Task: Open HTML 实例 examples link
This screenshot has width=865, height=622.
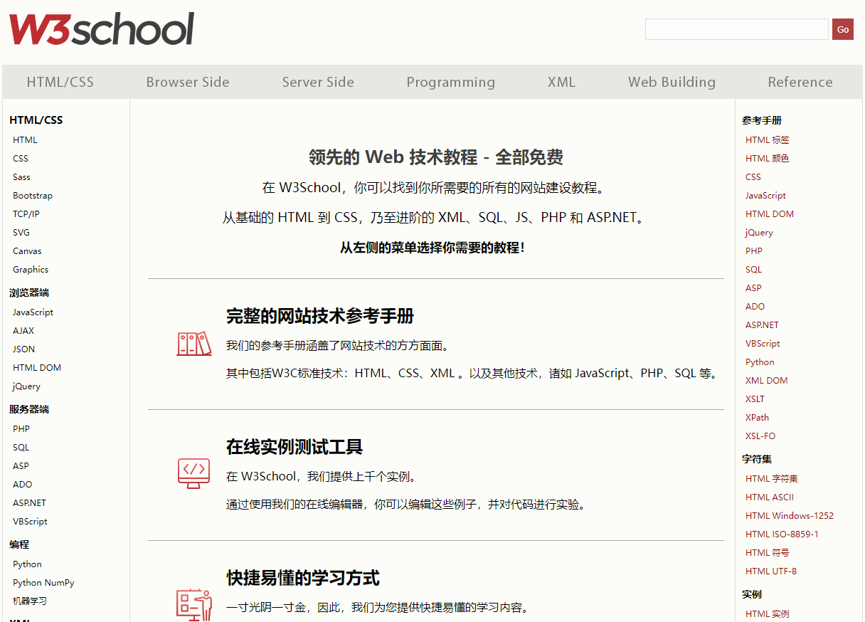Action: [768, 614]
